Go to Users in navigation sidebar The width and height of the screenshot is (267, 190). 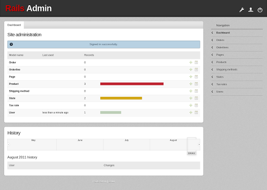[220, 92]
